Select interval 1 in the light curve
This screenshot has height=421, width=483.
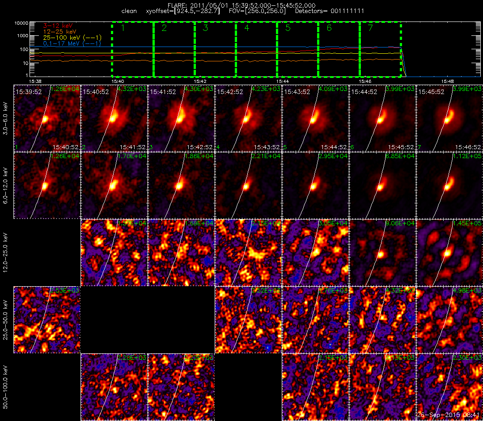point(133,49)
